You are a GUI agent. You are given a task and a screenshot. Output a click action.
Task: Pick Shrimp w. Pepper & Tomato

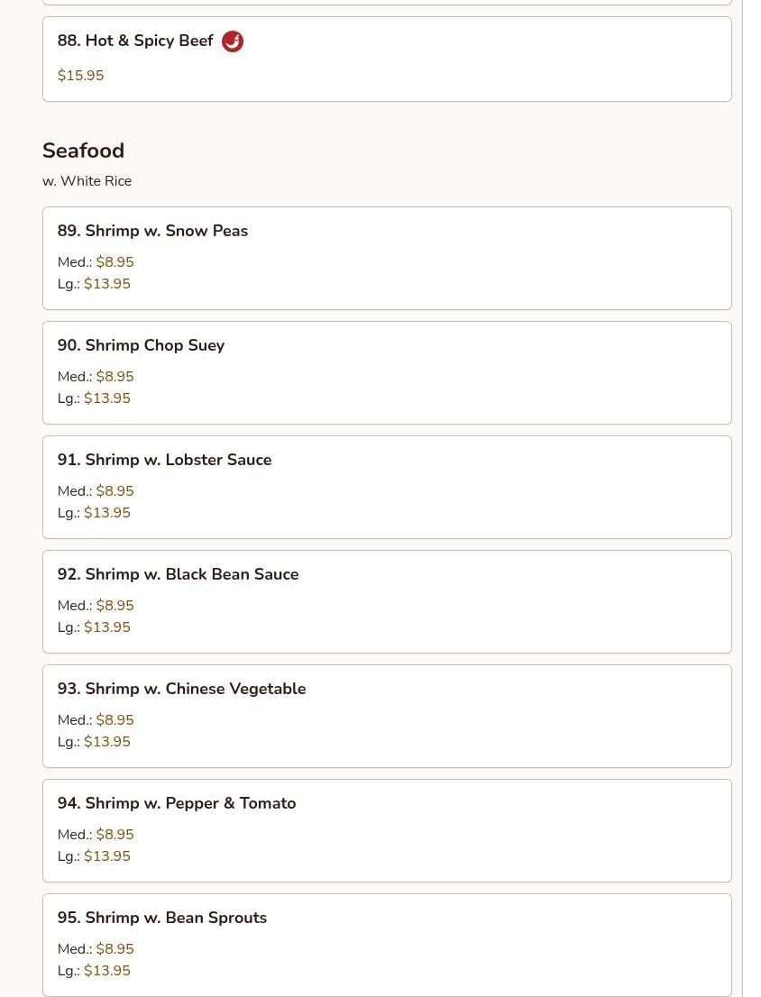tap(177, 803)
